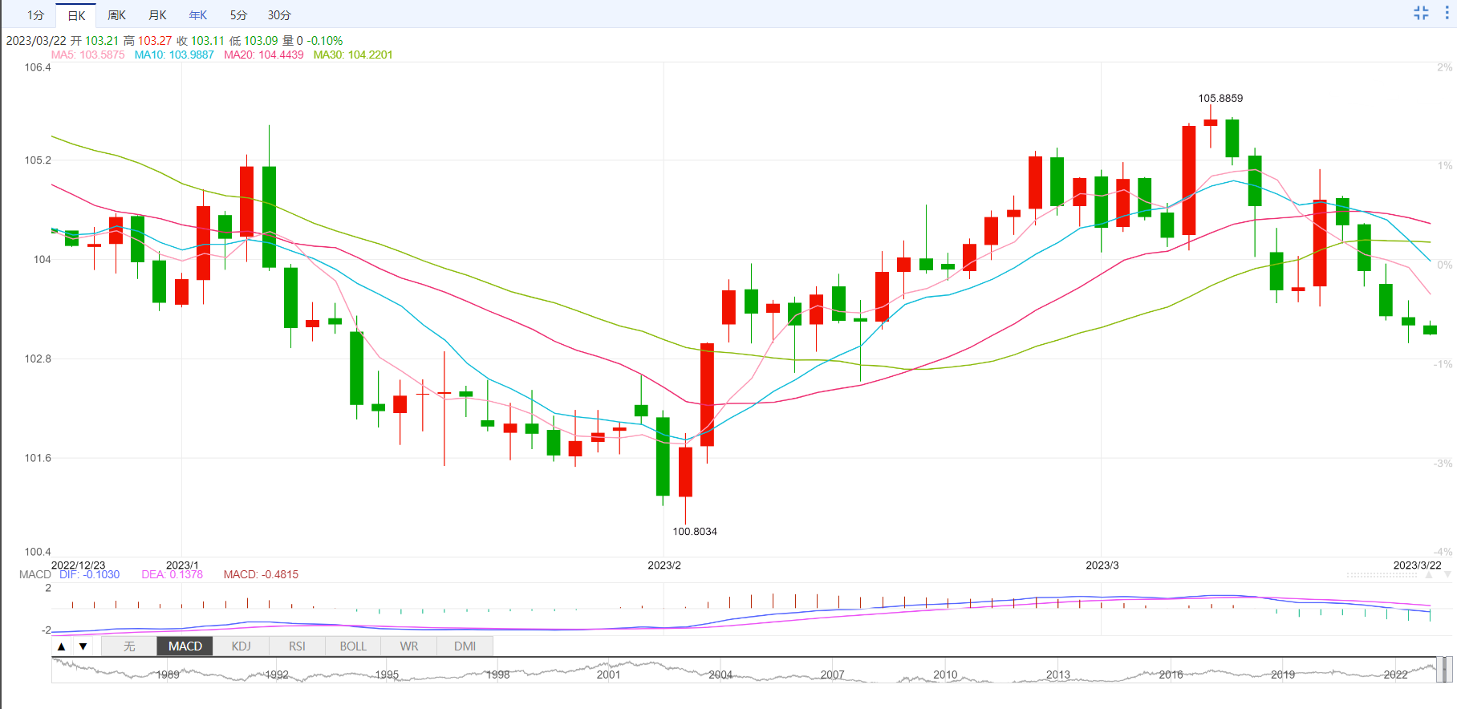Click 2013 on the history overview timeline
The image size is (1457, 709).
tap(1058, 675)
